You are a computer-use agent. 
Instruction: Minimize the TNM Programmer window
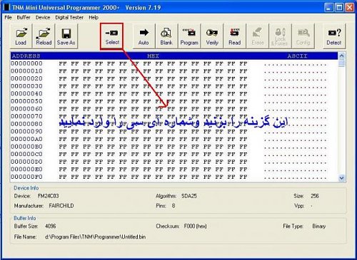click(x=329, y=8)
